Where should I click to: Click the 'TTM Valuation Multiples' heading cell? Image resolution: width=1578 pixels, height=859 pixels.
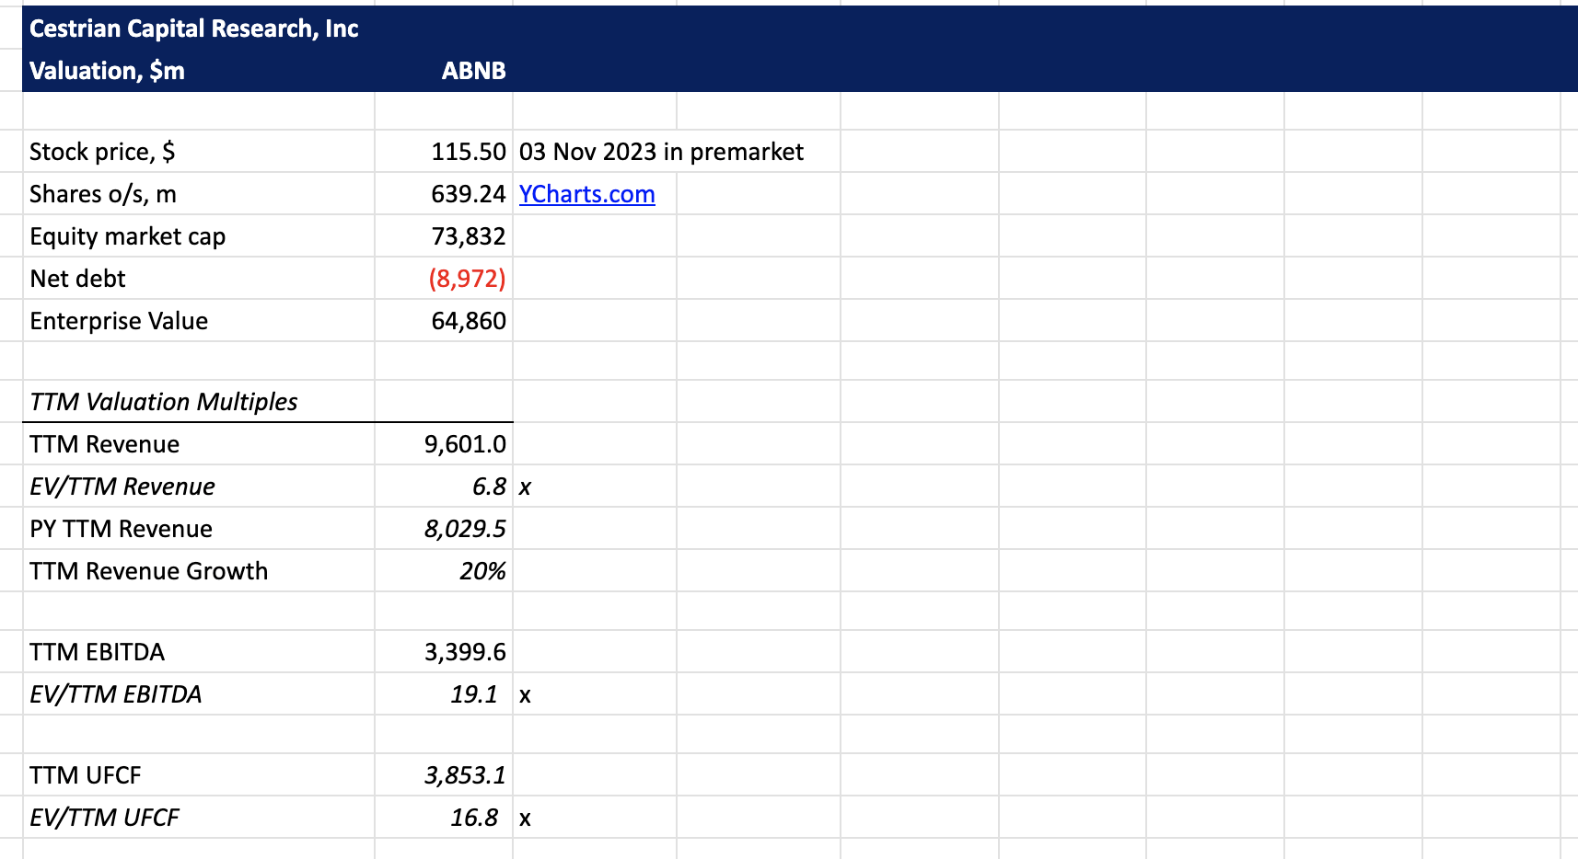click(164, 402)
